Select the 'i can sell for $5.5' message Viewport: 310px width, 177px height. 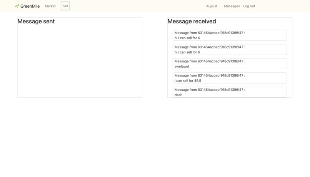[x=230, y=78]
